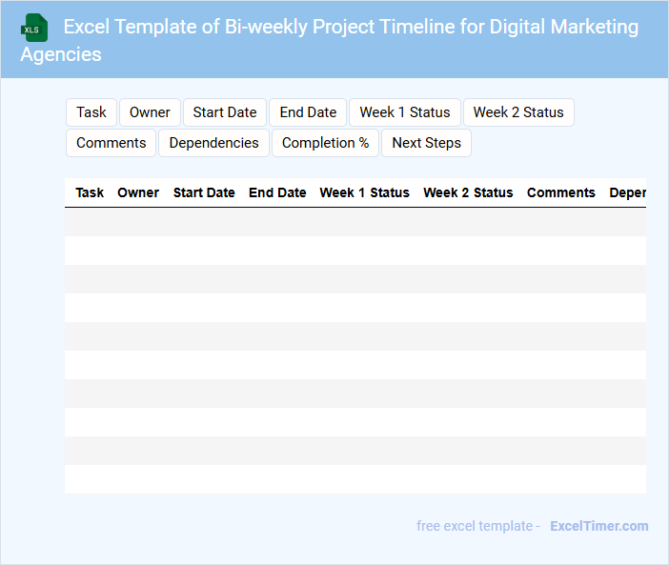The image size is (669, 565).
Task: Click the Owner column header
Action: click(x=138, y=192)
